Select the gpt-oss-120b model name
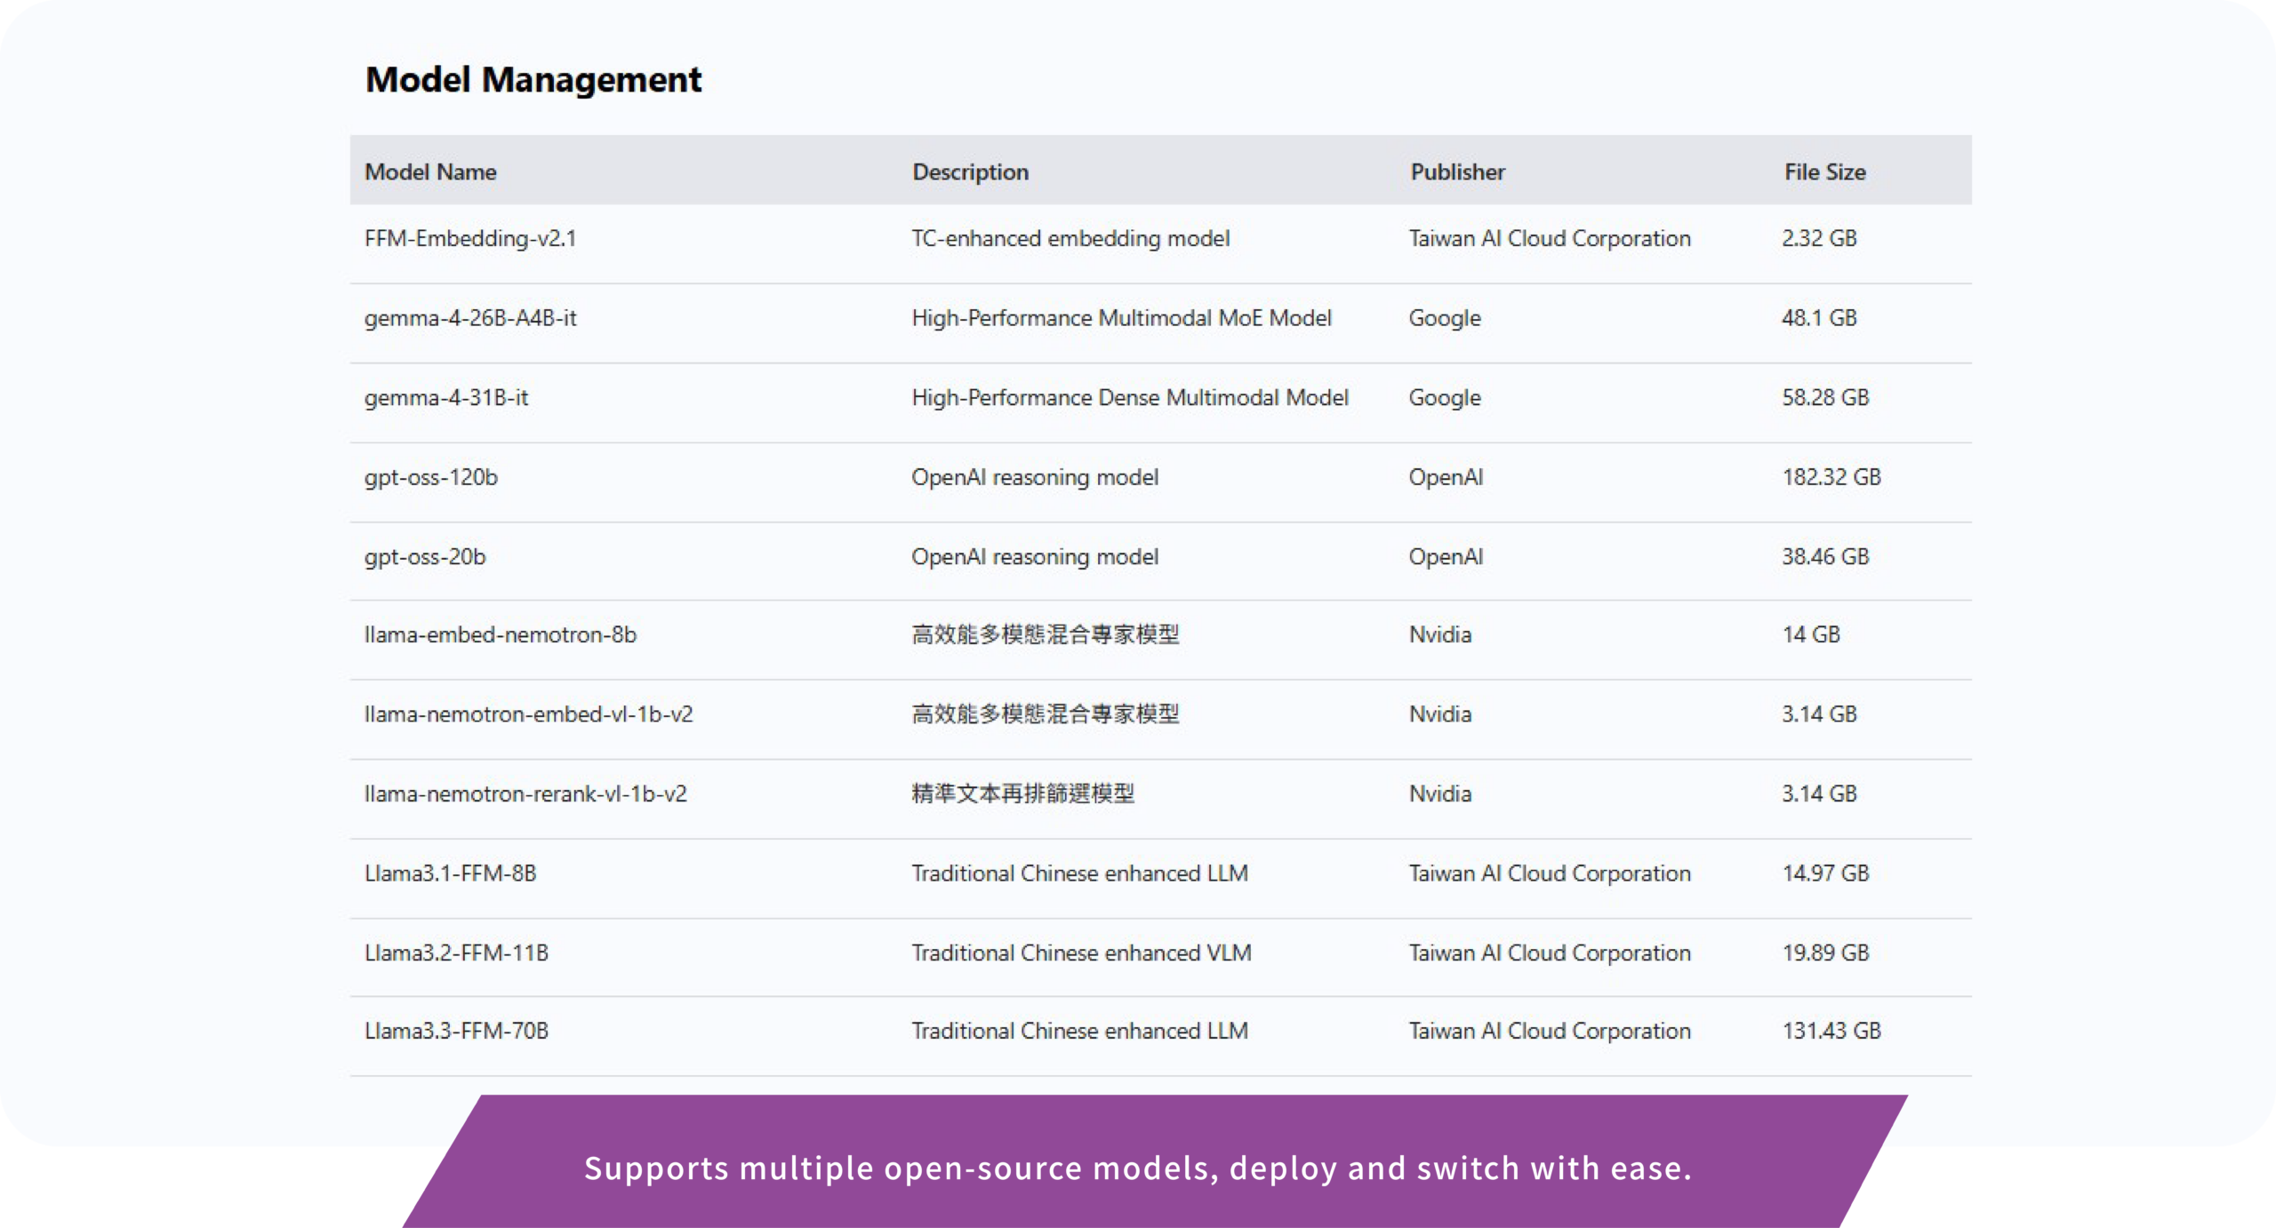The image size is (2276, 1228). pyautogui.click(x=430, y=477)
